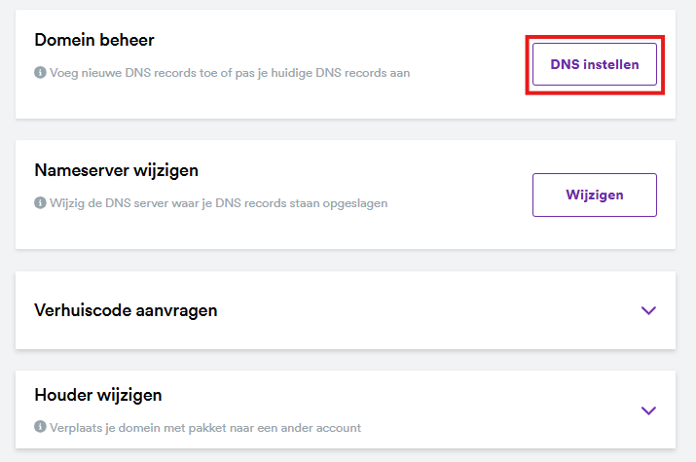The image size is (696, 462).
Task: Click the 'Wijzig de DNS server' description text
Action: (217, 202)
